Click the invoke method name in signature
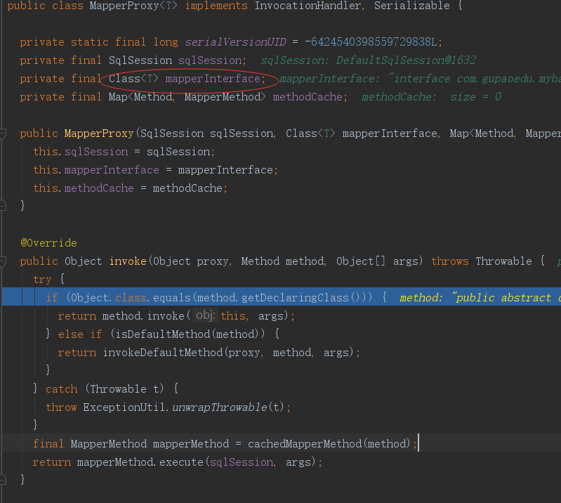The height and width of the screenshot is (503, 561). point(128,261)
